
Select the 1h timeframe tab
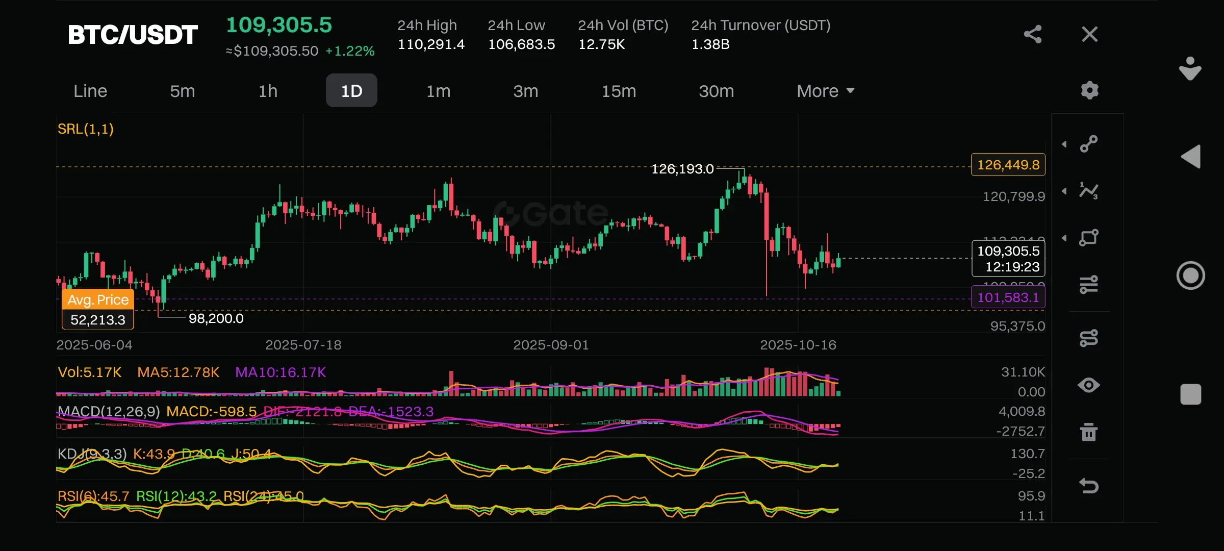[x=268, y=91]
